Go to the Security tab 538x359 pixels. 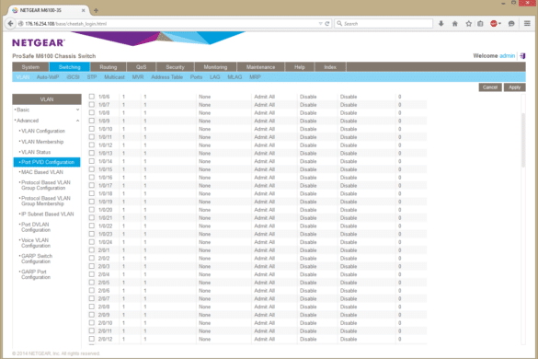click(175, 67)
